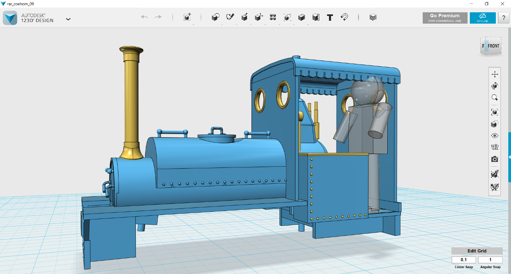The width and height of the screenshot is (511, 274).
Task: Select the Measure tool
Action: point(316,17)
